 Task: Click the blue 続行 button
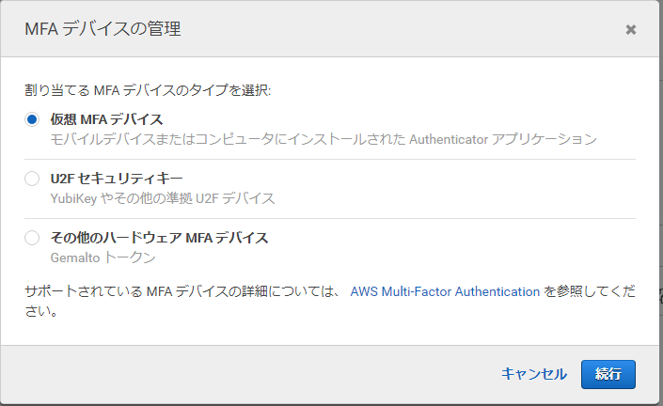point(608,374)
